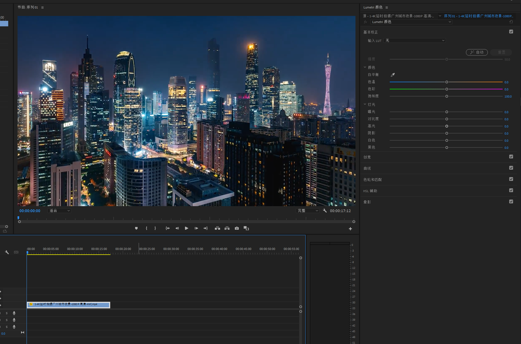The width and height of the screenshot is (521, 344).
Task: Uncheck the HSL 辅助 checkbox
Action: click(x=511, y=190)
